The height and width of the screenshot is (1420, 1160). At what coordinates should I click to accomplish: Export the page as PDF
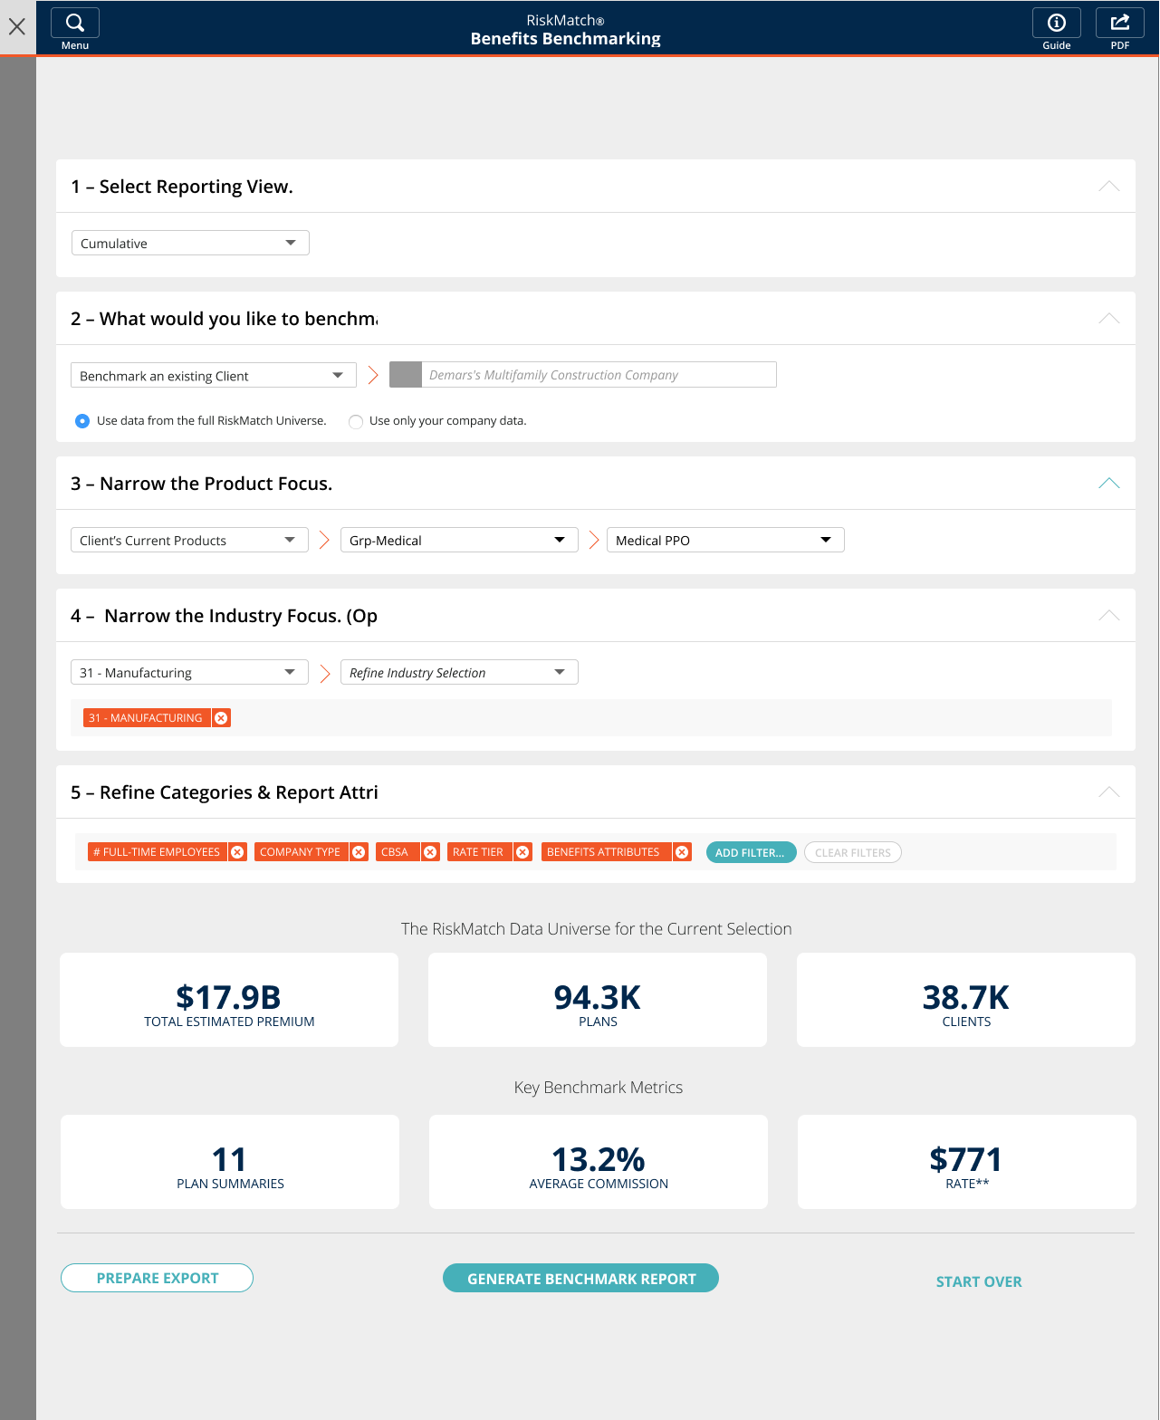coord(1120,24)
